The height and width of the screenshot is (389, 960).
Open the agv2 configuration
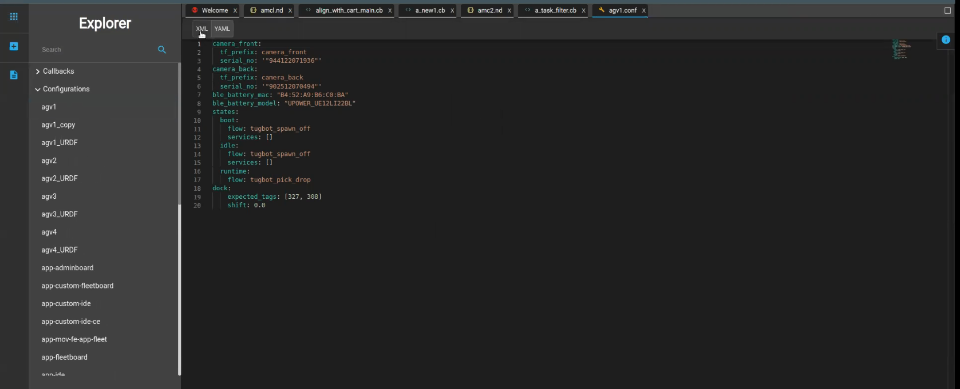pos(49,161)
